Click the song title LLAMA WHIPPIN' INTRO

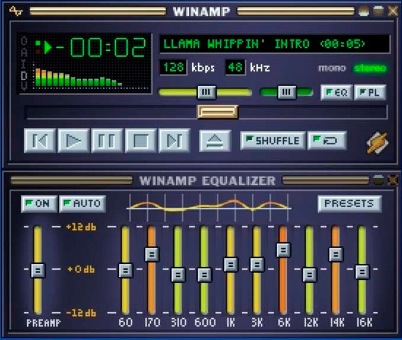[x=236, y=44]
